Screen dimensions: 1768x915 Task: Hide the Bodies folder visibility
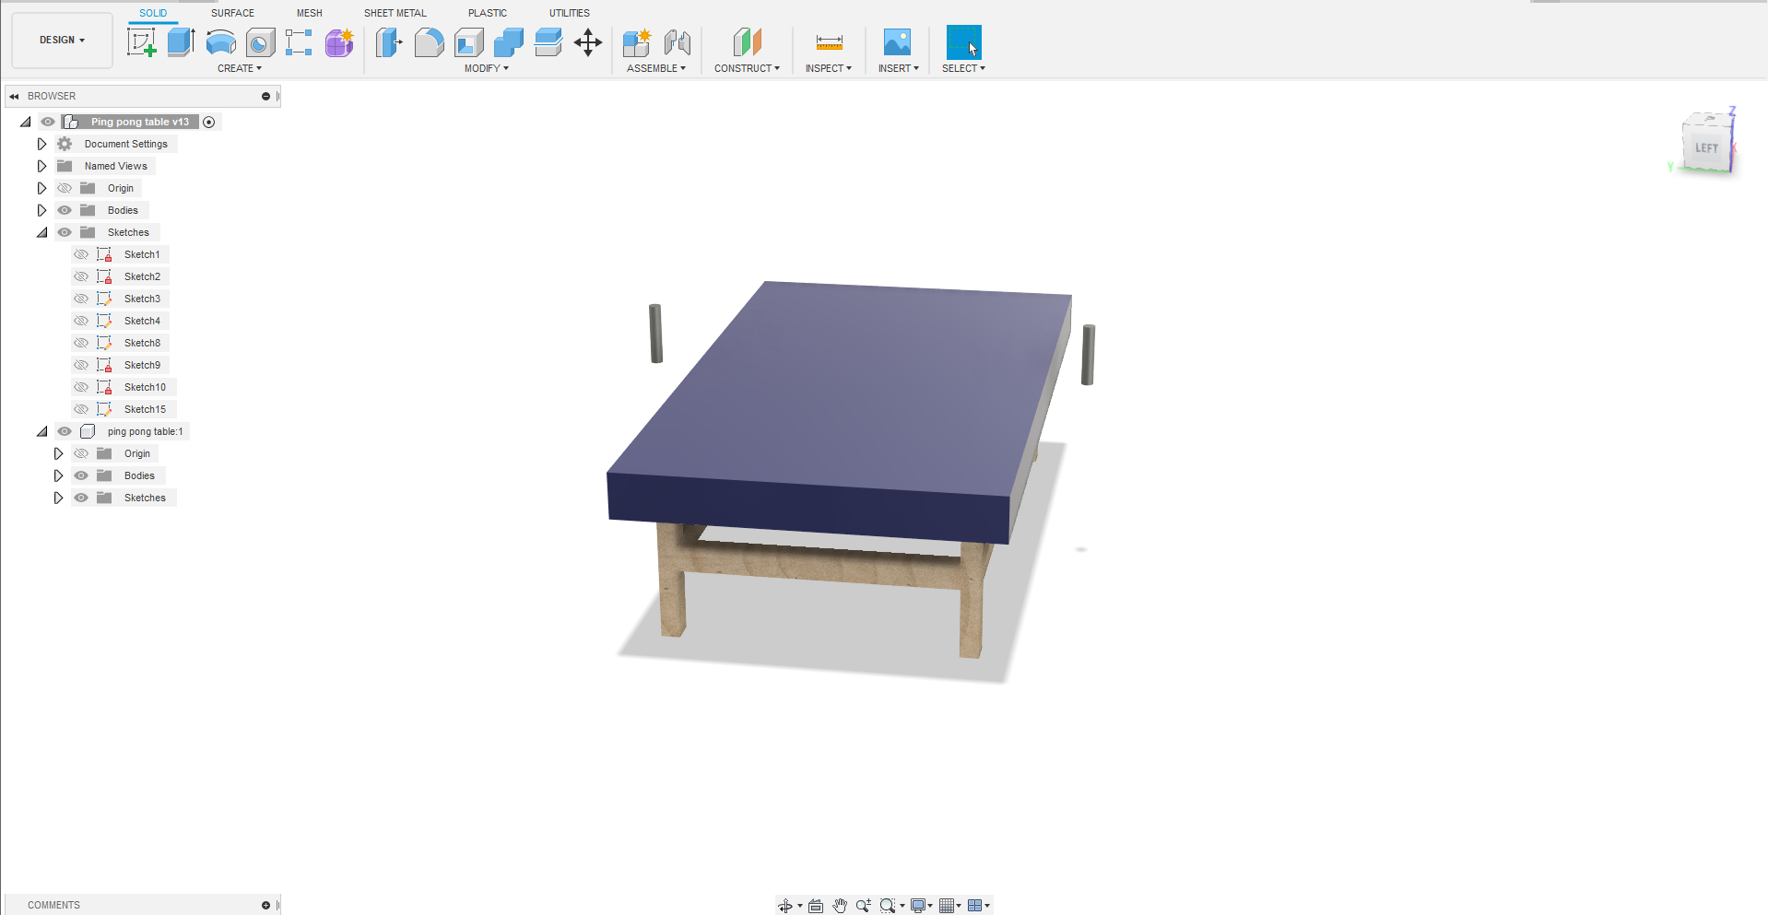(65, 210)
